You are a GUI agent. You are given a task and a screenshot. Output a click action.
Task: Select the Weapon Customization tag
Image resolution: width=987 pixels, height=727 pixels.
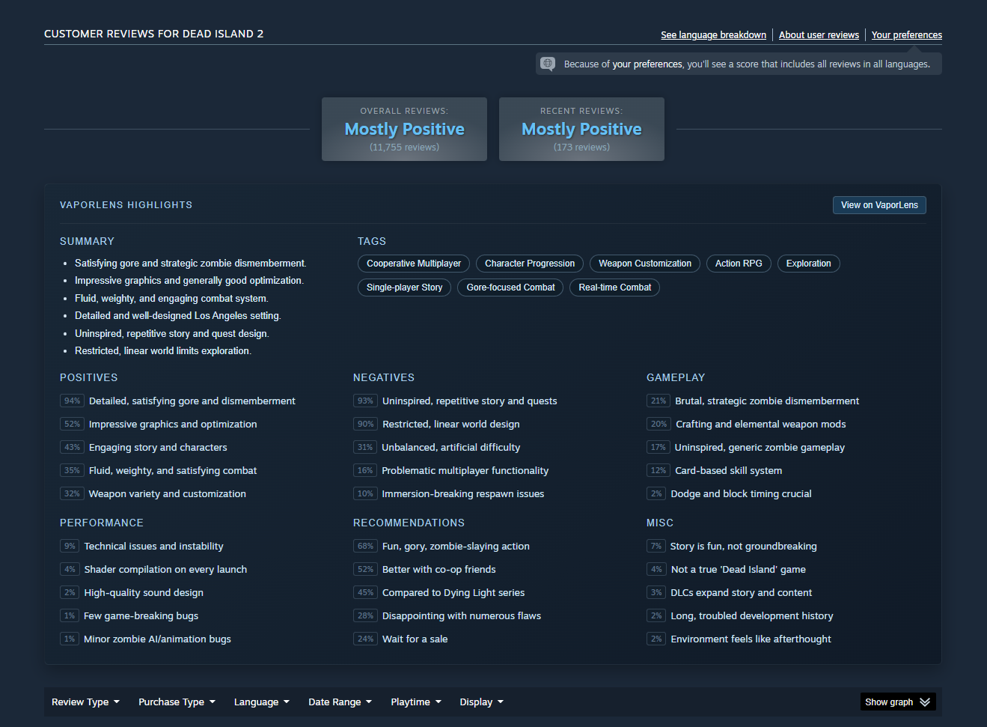coord(645,264)
